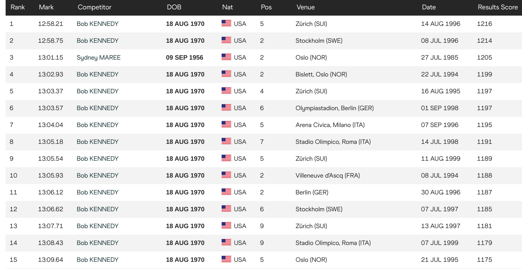Click the USA flag beside Sydney MAREE's row
The height and width of the screenshot is (269, 522).
pyautogui.click(x=226, y=57)
